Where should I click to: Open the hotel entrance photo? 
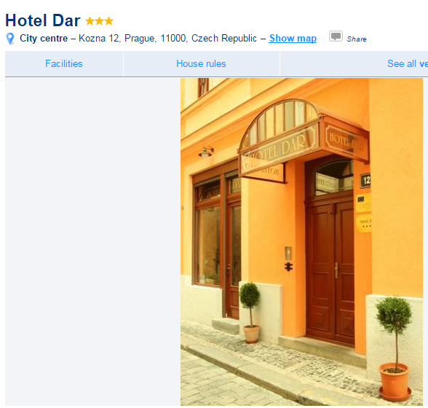(301, 242)
